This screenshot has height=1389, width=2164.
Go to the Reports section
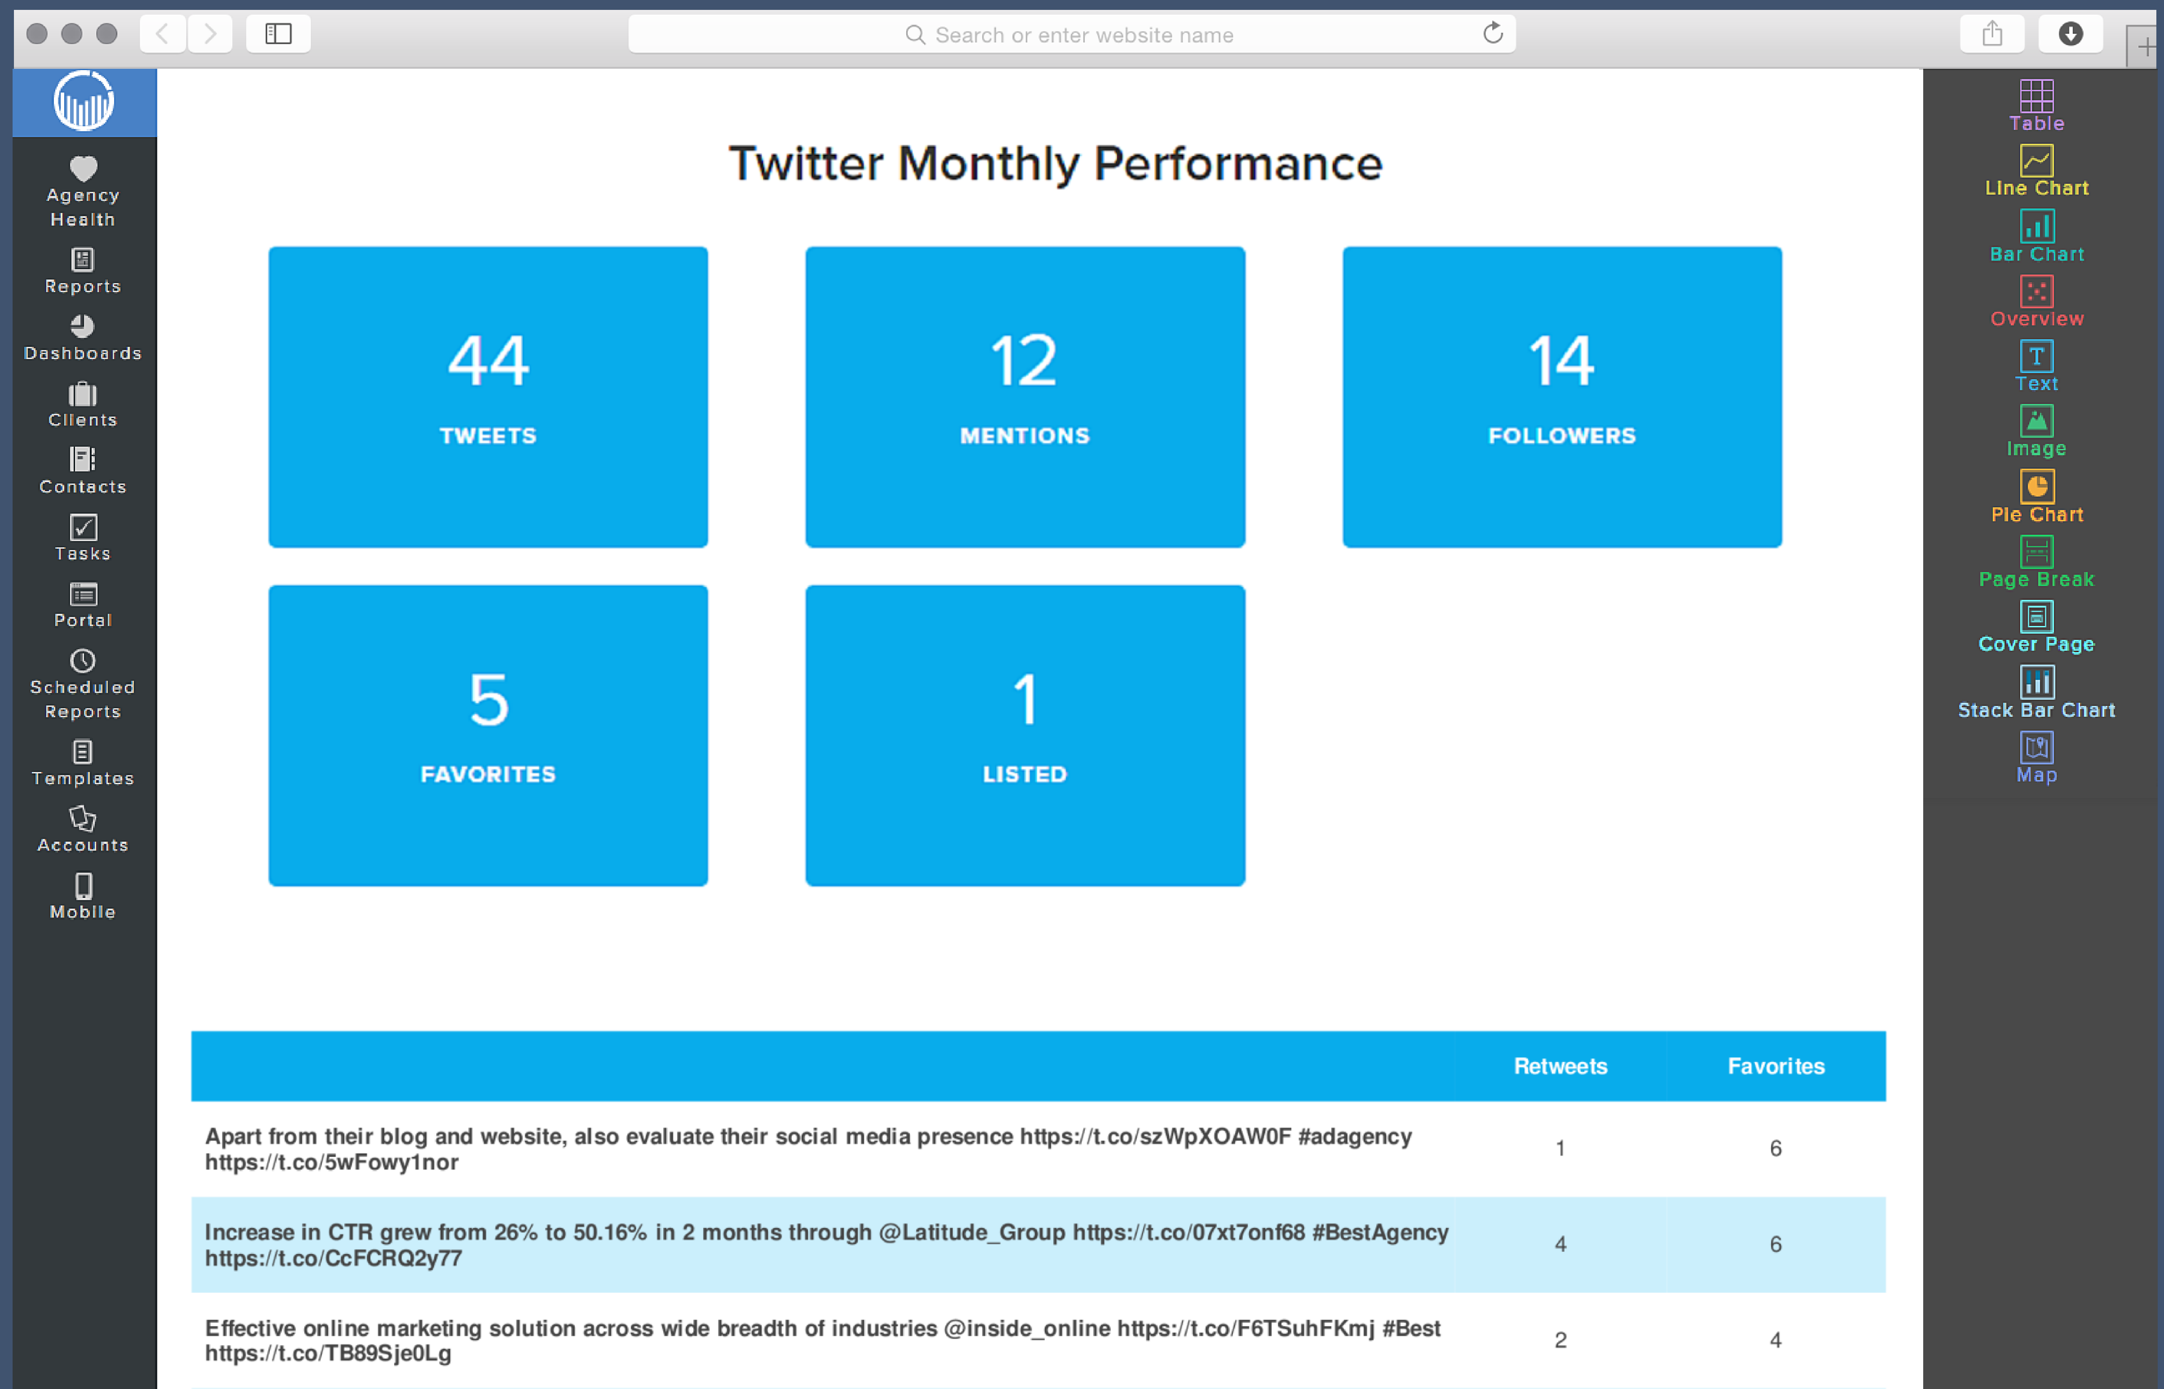click(83, 271)
